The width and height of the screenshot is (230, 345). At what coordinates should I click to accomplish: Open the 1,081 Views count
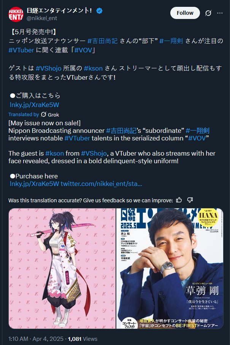tap(82, 339)
